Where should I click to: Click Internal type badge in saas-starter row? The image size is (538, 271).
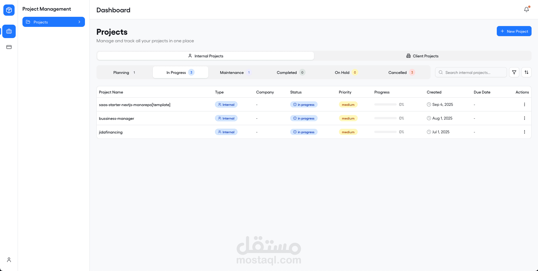point(226,104)
